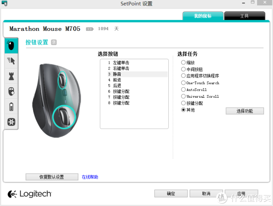The height and width of the screenshot is (206, 273).
Task: Switch to the 工具 tab
Action: pyautogui.click(x=245, y=16)
